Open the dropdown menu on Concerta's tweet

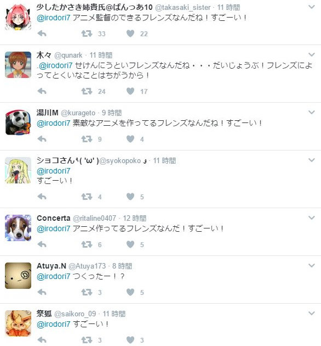(312, 218)
